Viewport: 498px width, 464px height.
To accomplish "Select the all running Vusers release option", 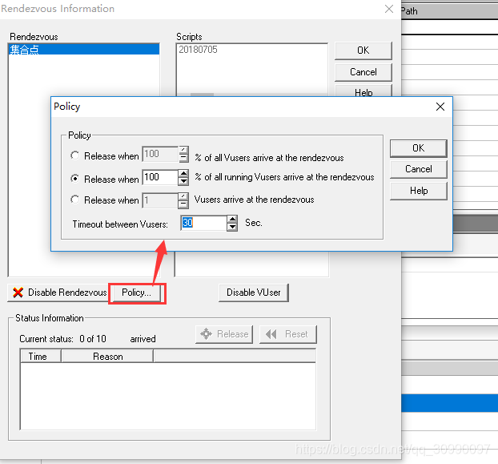I will [x=74, y=179].
